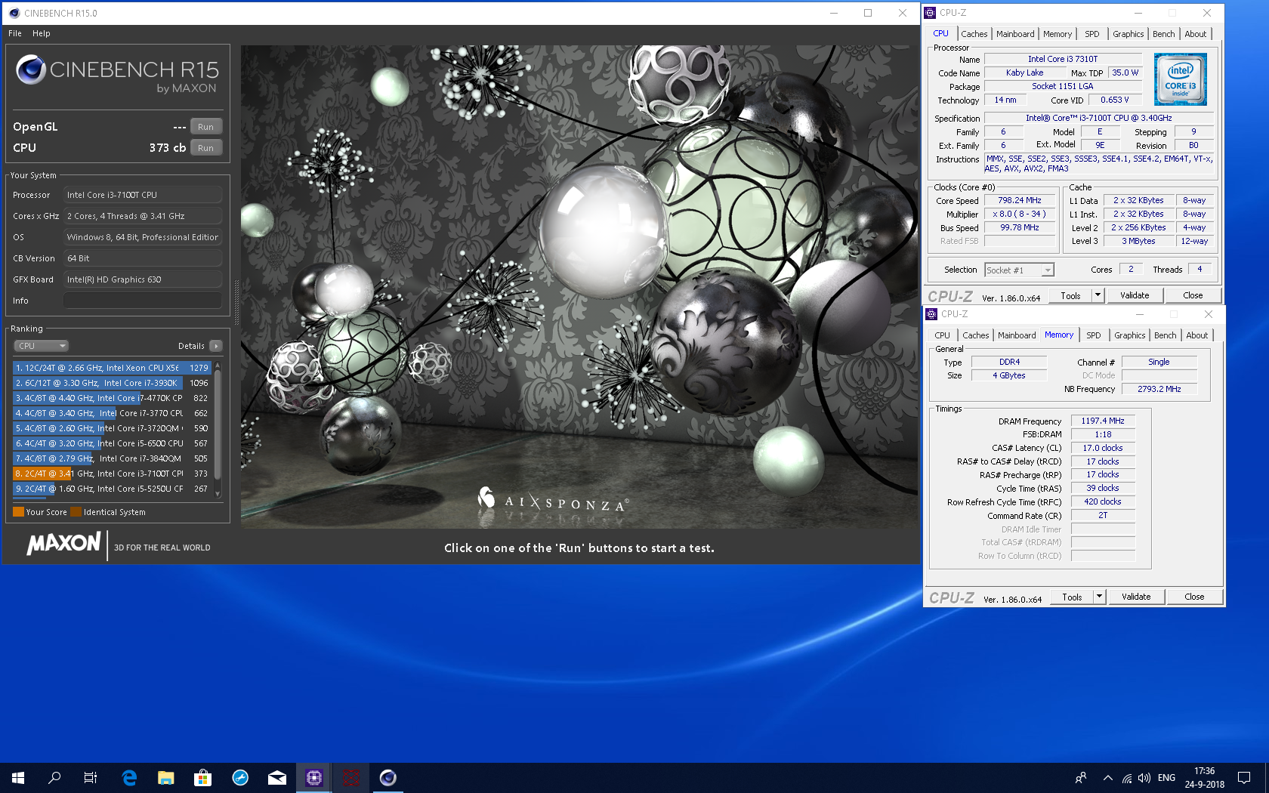Click top CPU-Z window title icon
Viewport: 1269px width, 793px height.
pyautogui.click(x=931, y=13)
